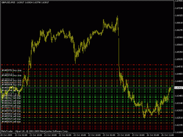
Task: Click the 23 Oct 18:00 time axis label
Action: point(138,135)
